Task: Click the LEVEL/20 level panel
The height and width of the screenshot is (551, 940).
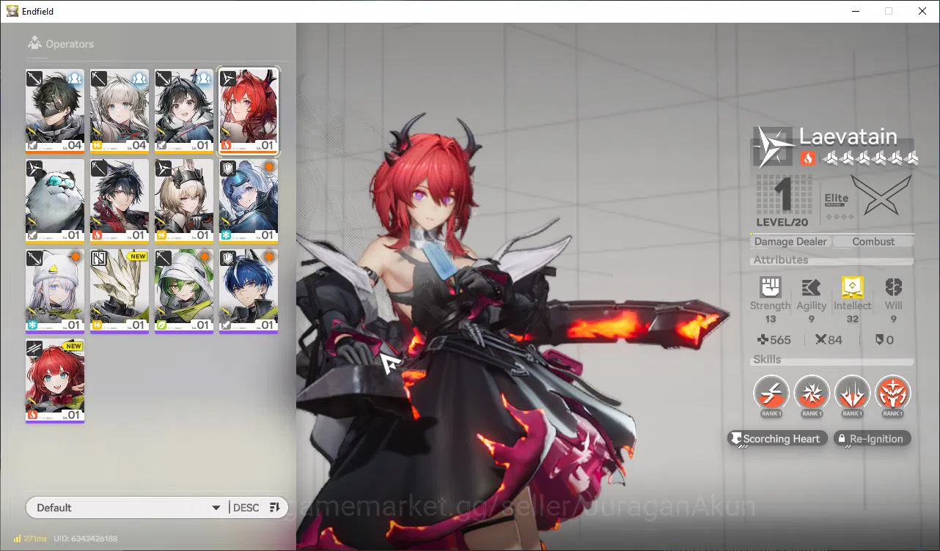Action: coord(783,200)
